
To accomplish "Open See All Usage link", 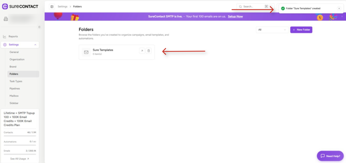I will 20,159.
